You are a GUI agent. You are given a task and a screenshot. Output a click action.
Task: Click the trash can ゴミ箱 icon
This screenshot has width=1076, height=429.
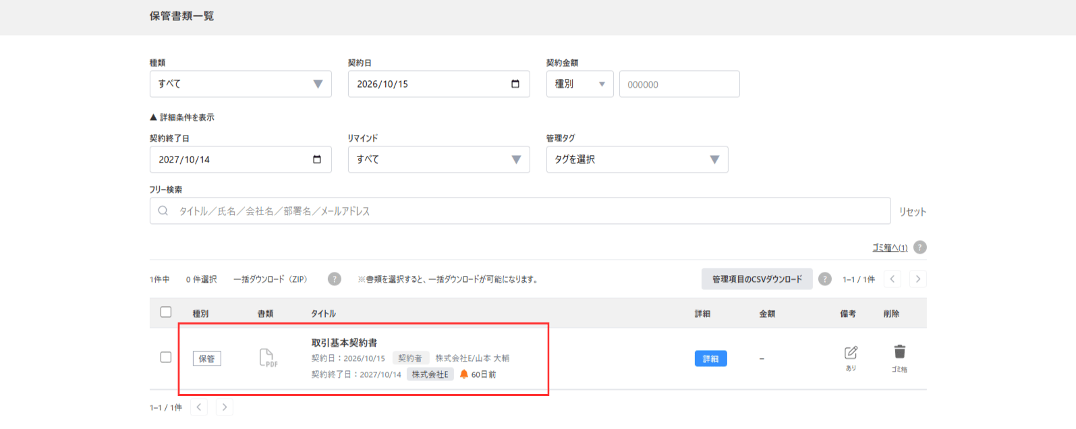click(x=899, y=351)
